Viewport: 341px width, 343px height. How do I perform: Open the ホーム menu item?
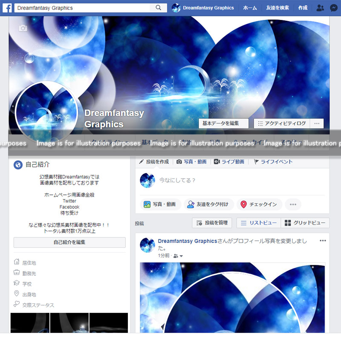coord(250,8)
